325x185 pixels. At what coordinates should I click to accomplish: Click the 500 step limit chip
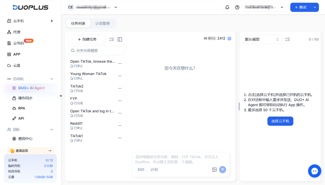pos(141,170)
